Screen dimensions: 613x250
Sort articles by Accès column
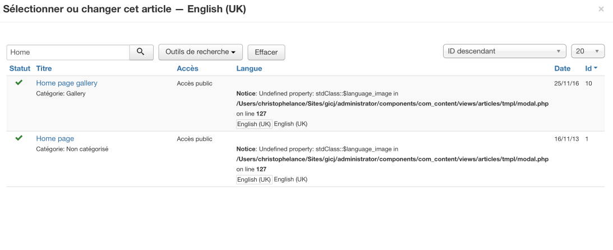coord(187,68)
